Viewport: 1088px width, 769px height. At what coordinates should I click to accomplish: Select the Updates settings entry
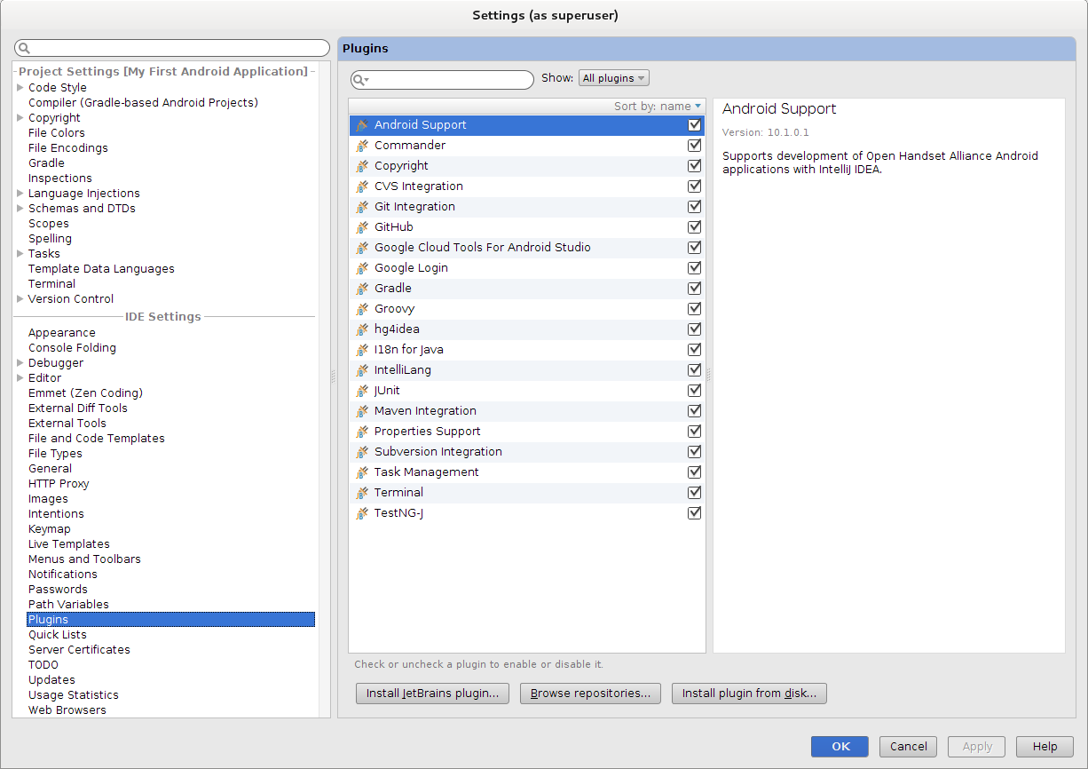pyautogui.click(x=51, y=680)
